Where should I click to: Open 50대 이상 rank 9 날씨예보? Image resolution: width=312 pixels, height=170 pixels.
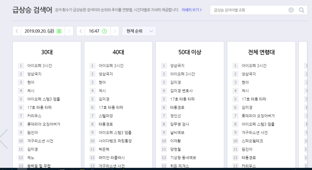coord(177,132)
